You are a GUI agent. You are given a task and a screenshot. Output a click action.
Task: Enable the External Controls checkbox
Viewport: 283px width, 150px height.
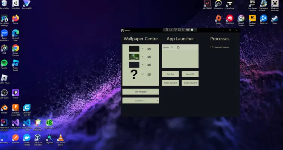click(x=212, y=47)
